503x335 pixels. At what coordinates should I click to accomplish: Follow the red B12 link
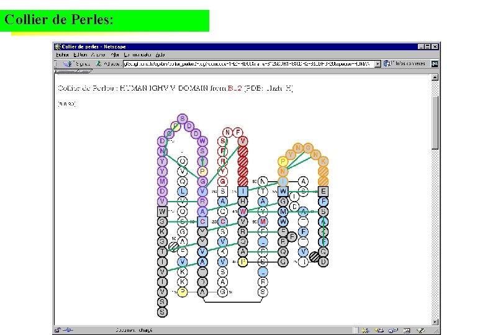(235, 88)
